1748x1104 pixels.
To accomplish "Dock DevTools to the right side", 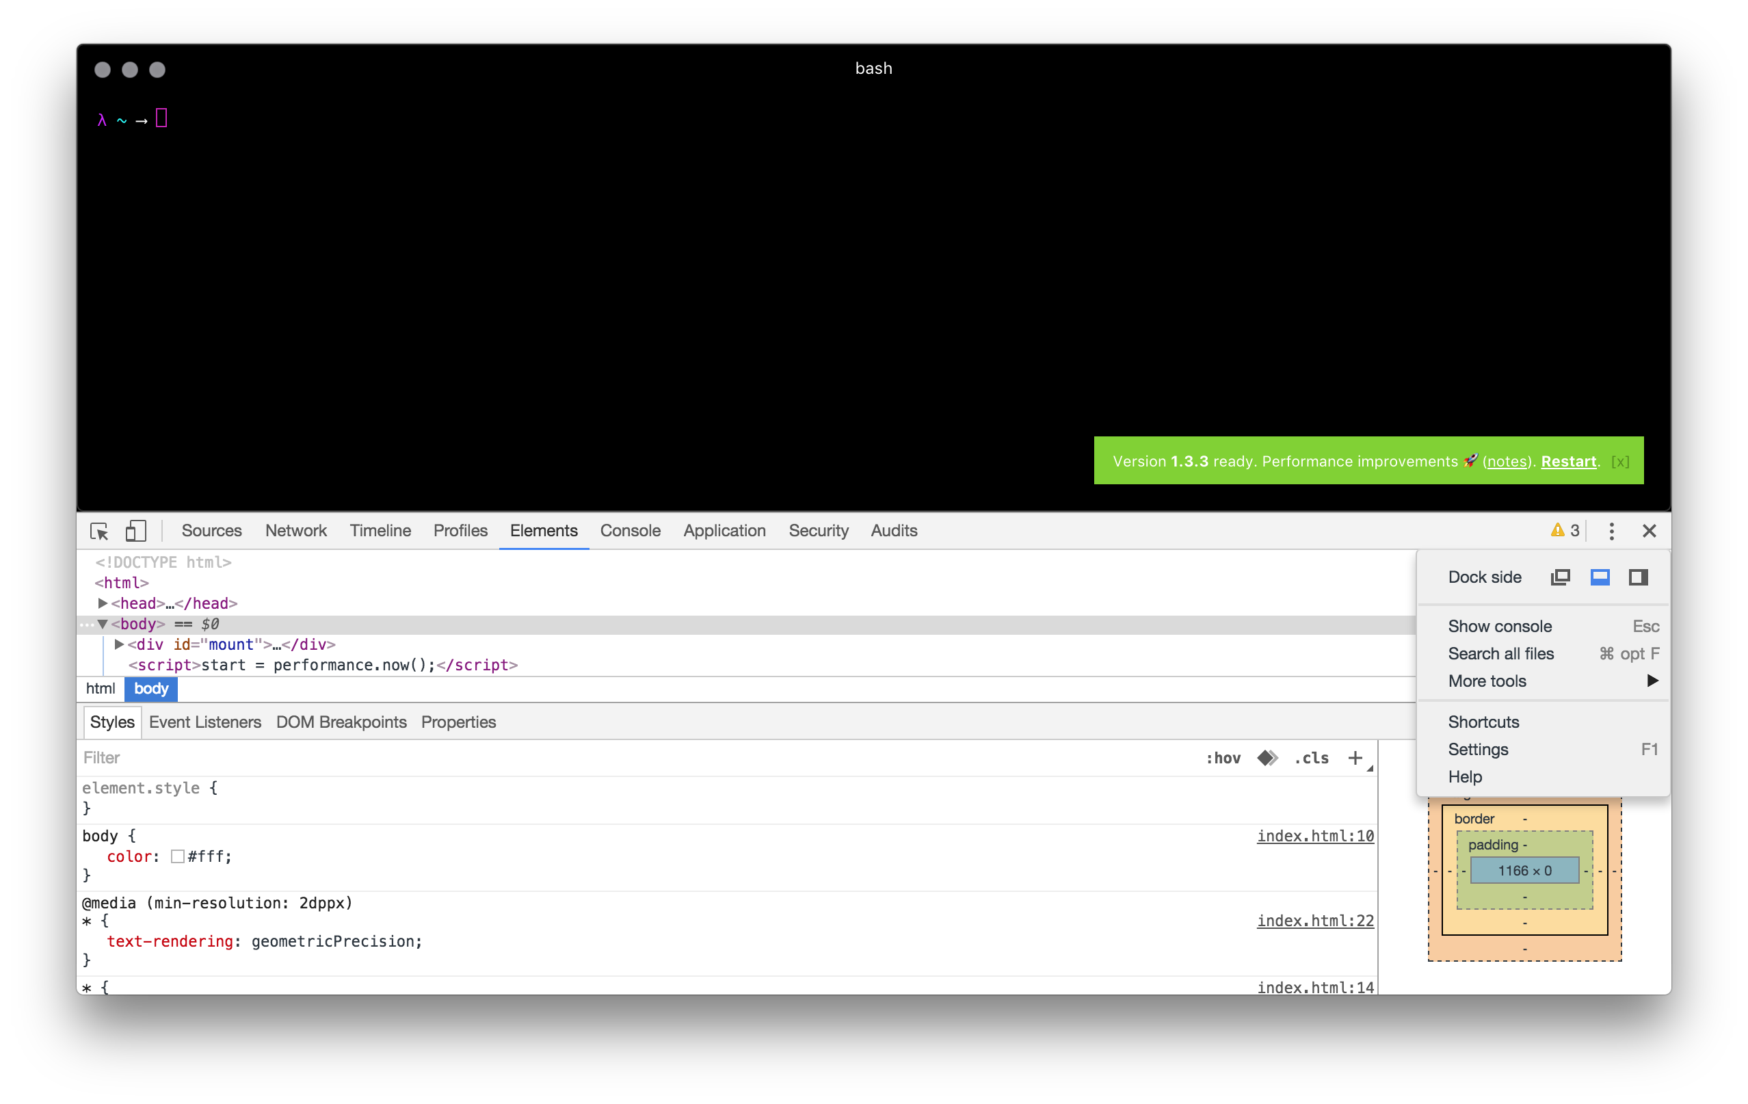I will tap(1639, 577).
